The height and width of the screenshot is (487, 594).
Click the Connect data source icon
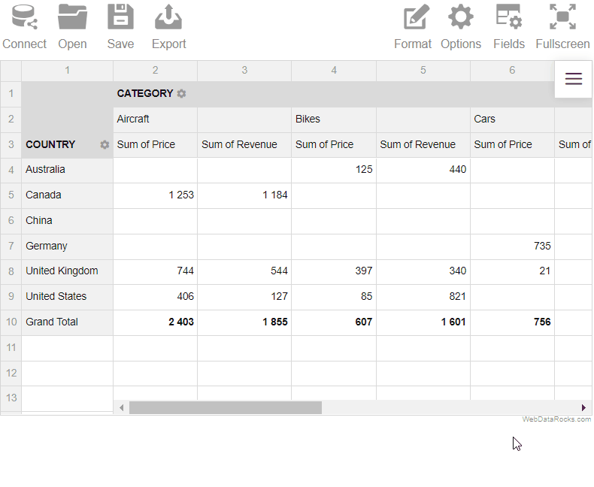[x=24, y=18]
